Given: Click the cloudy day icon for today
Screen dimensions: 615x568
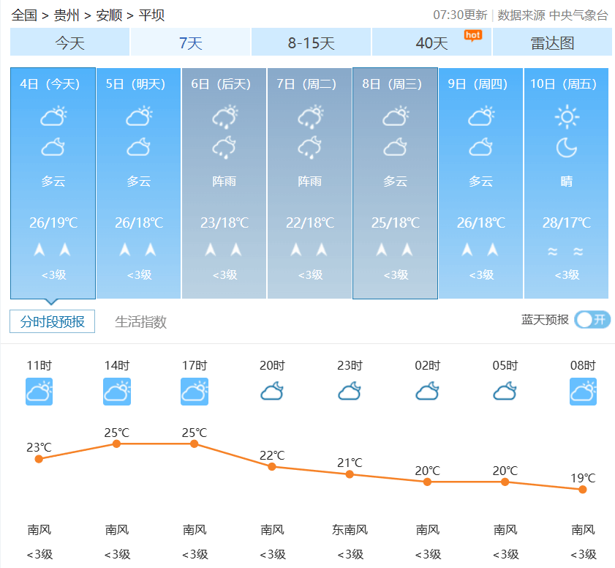Looking at the screenshot, I should pos(53,117).
